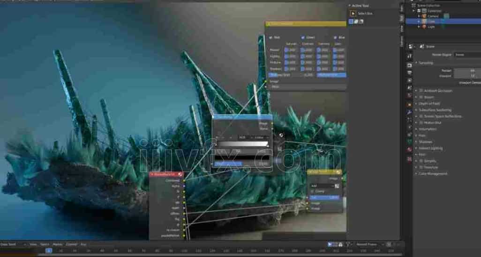Click the Render samples value field
481x257 pixels.
point(467,71)
